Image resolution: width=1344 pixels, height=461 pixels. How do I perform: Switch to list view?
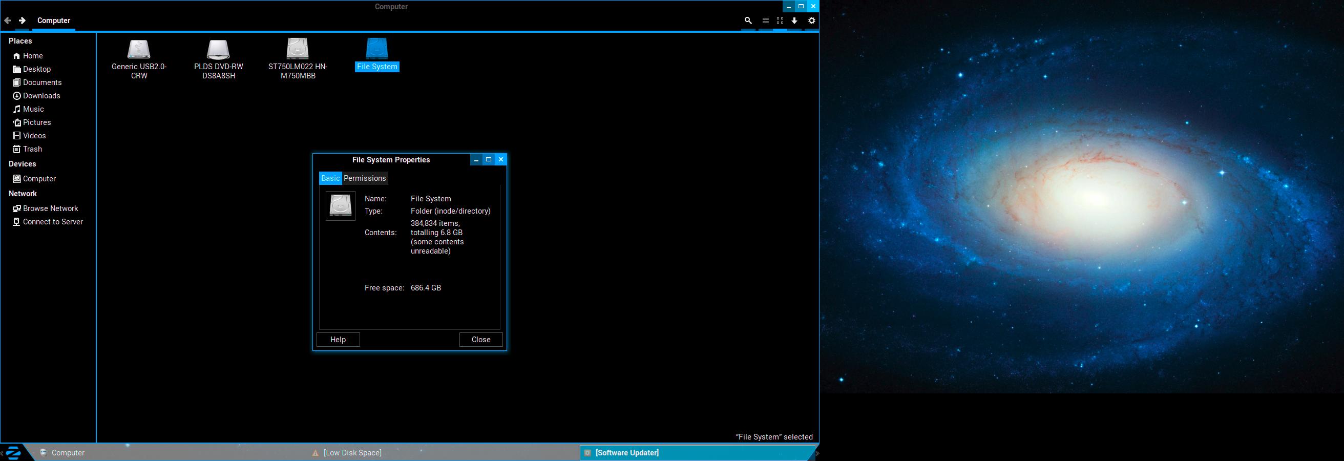click(x=765, y=21)
